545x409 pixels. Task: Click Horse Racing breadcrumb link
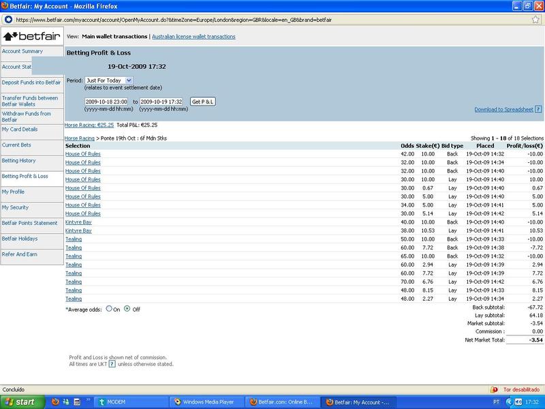coord(80,138)
